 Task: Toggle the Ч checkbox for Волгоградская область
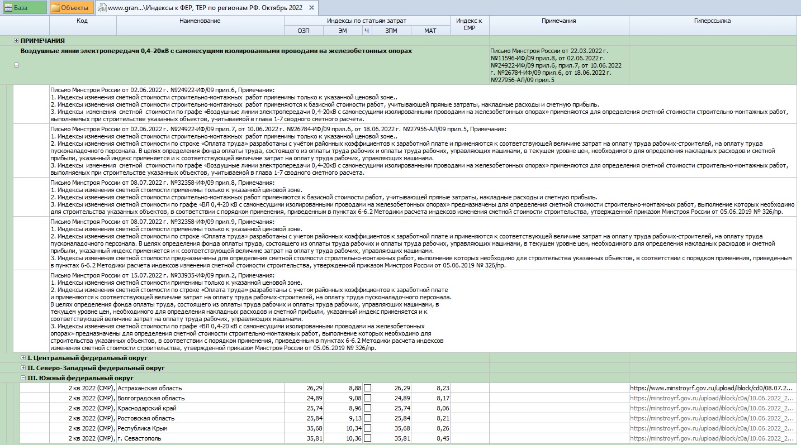[x=367, y=398]
